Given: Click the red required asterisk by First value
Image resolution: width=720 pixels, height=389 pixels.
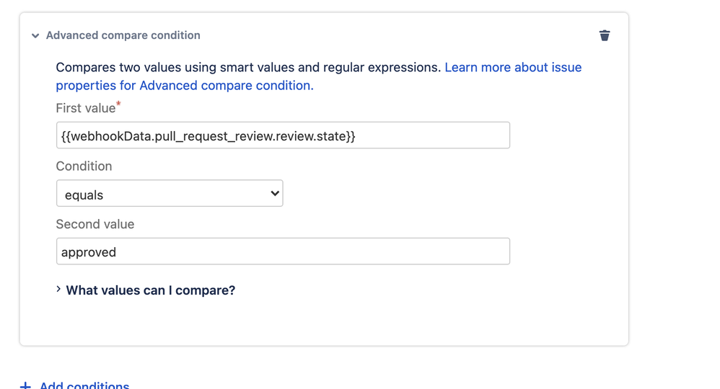Looking at the screenshot, I should pos(118,104).
